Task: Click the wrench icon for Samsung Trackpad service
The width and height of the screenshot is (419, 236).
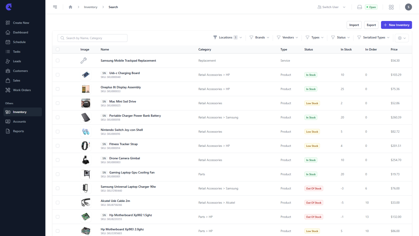Action: (83, 61)
